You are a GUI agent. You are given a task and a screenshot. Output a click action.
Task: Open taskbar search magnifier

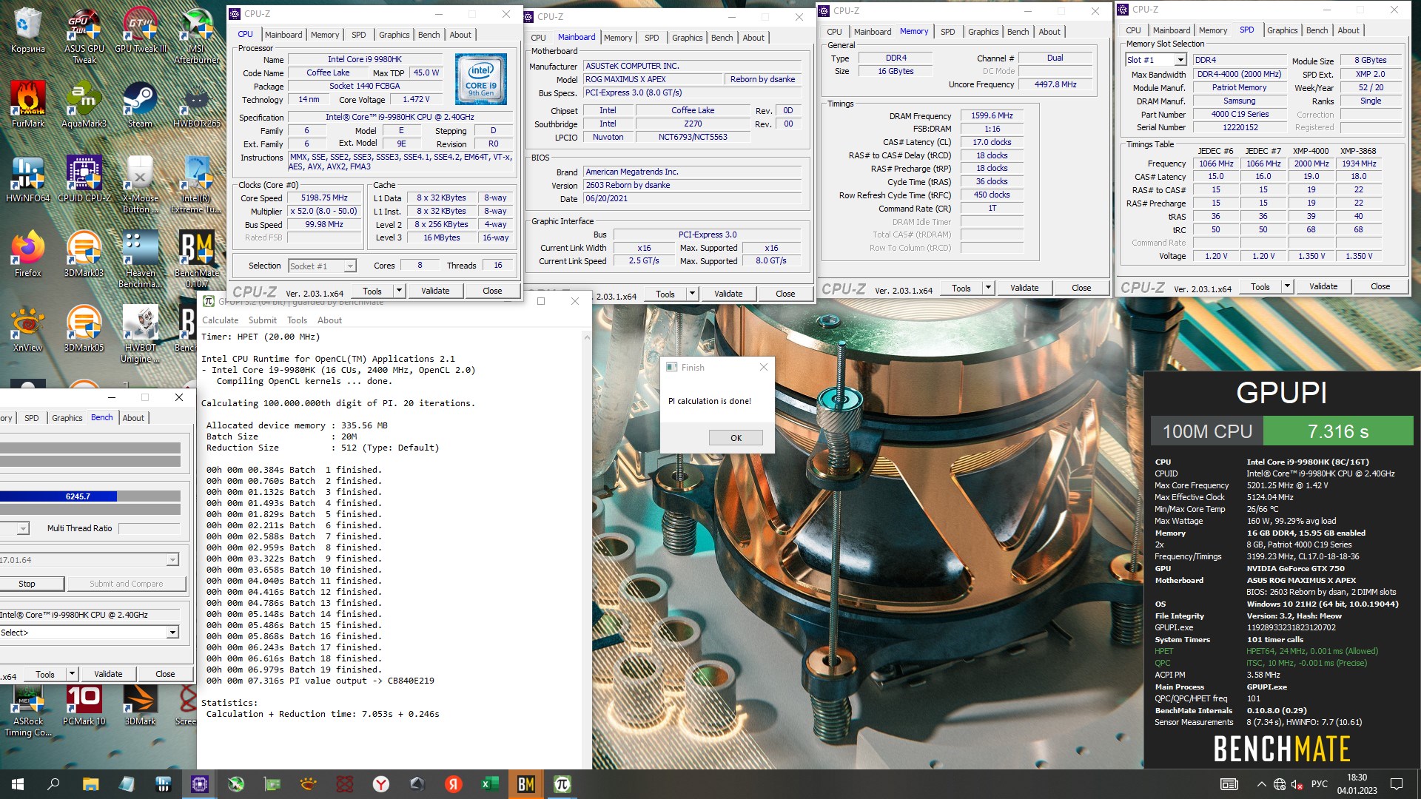[x=53, y=784]
